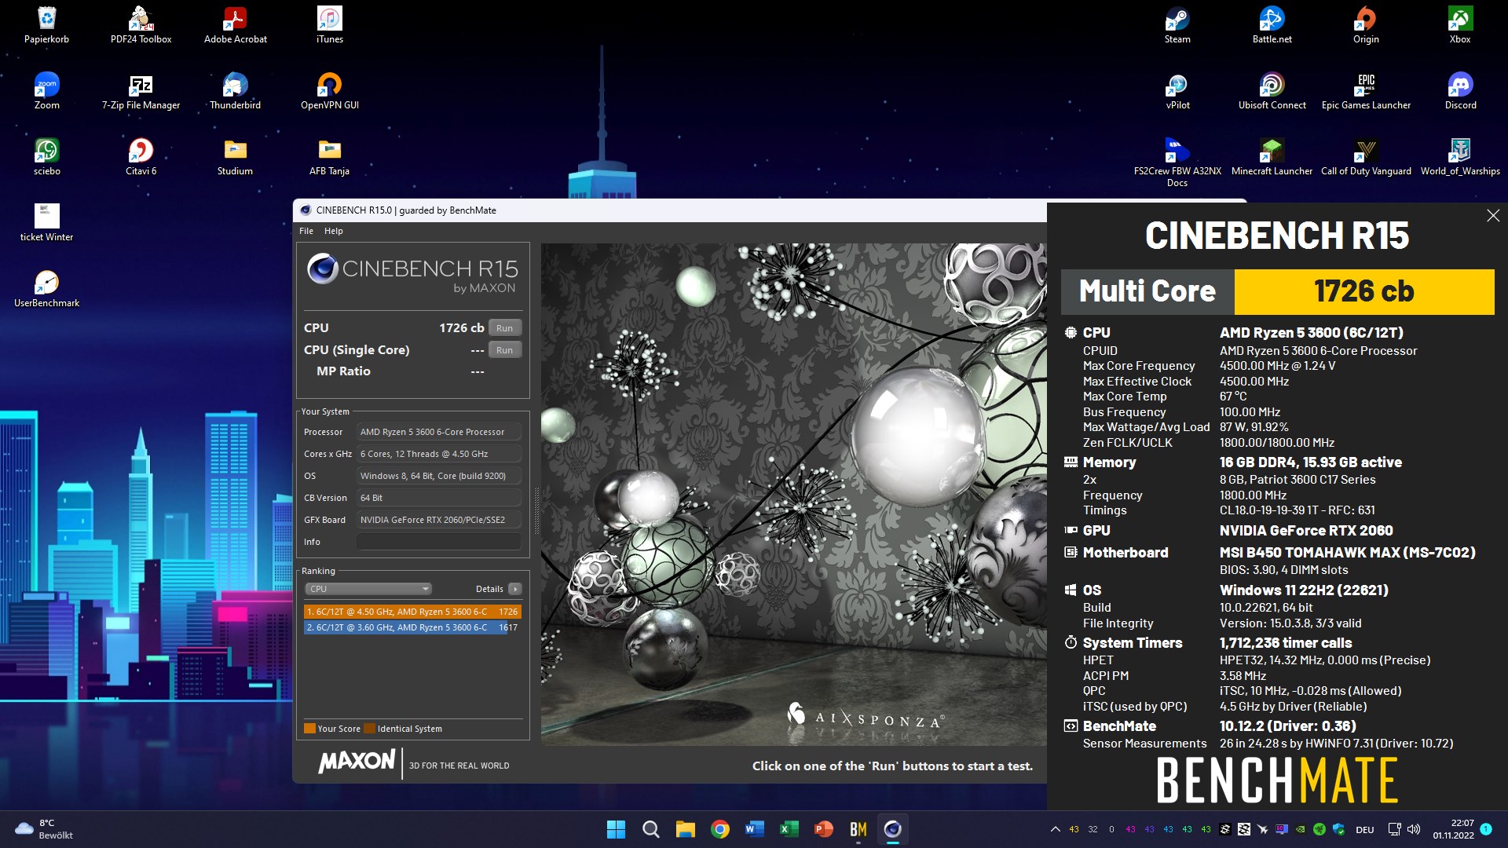Screen dimensions: 1508x848
Task: Launch Google Chrome from taskbar
Action: (719, 829)
